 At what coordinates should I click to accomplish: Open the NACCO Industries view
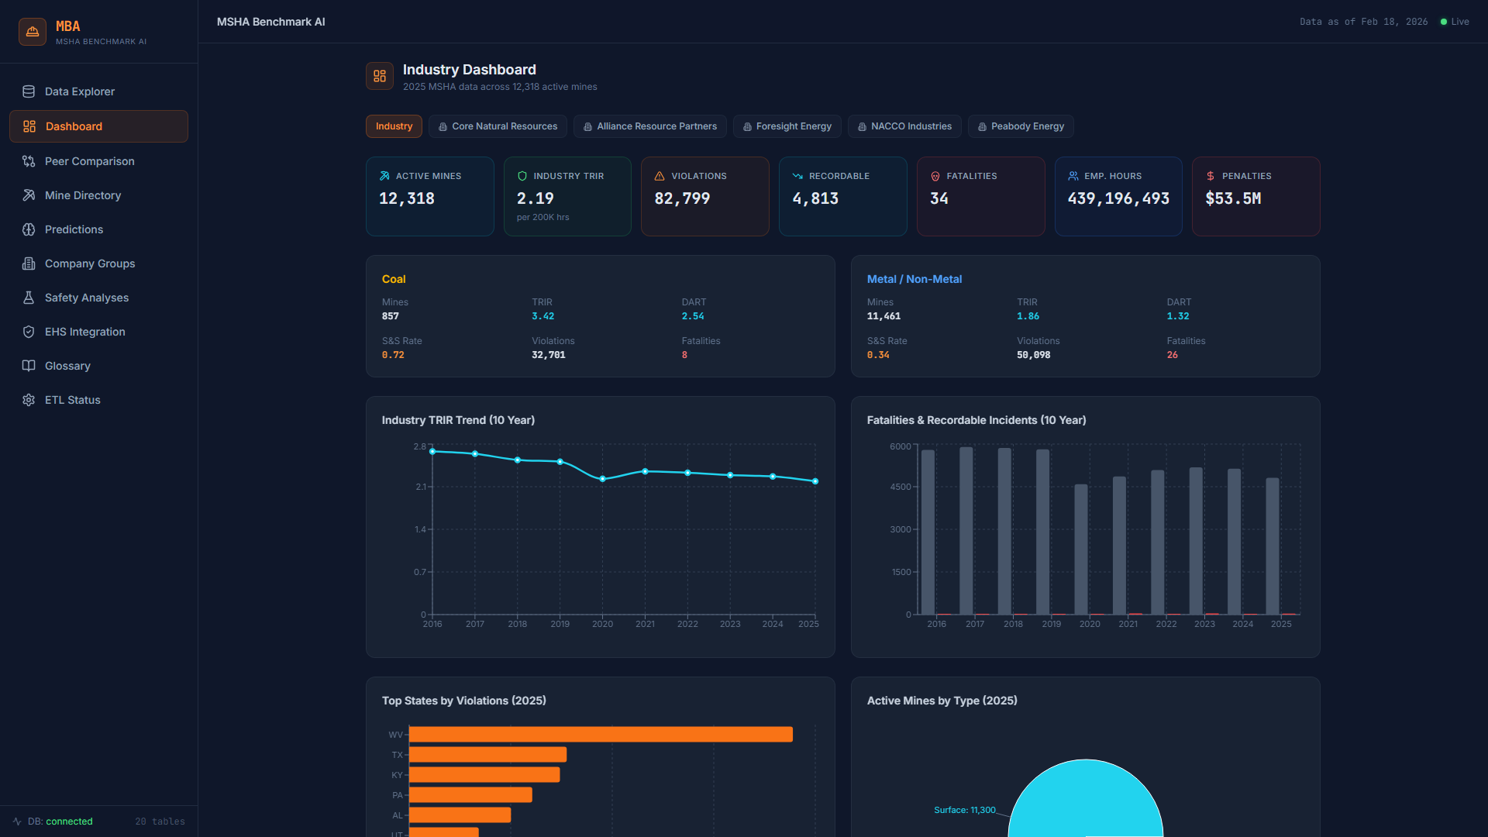(x=904, y=126)
